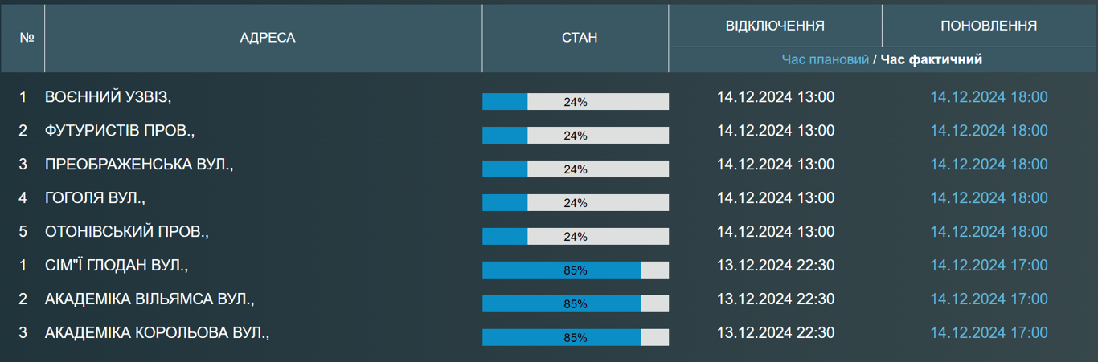Select the ВОЄННИЙ УЗВІЗ address row
Screen dimensions: 1098x362
pos(108,97)
